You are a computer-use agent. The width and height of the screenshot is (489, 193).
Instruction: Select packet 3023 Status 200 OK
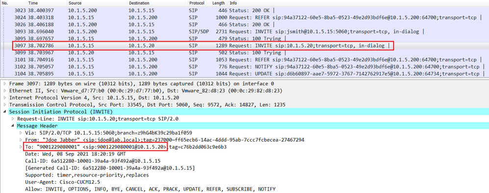point(244,10)
